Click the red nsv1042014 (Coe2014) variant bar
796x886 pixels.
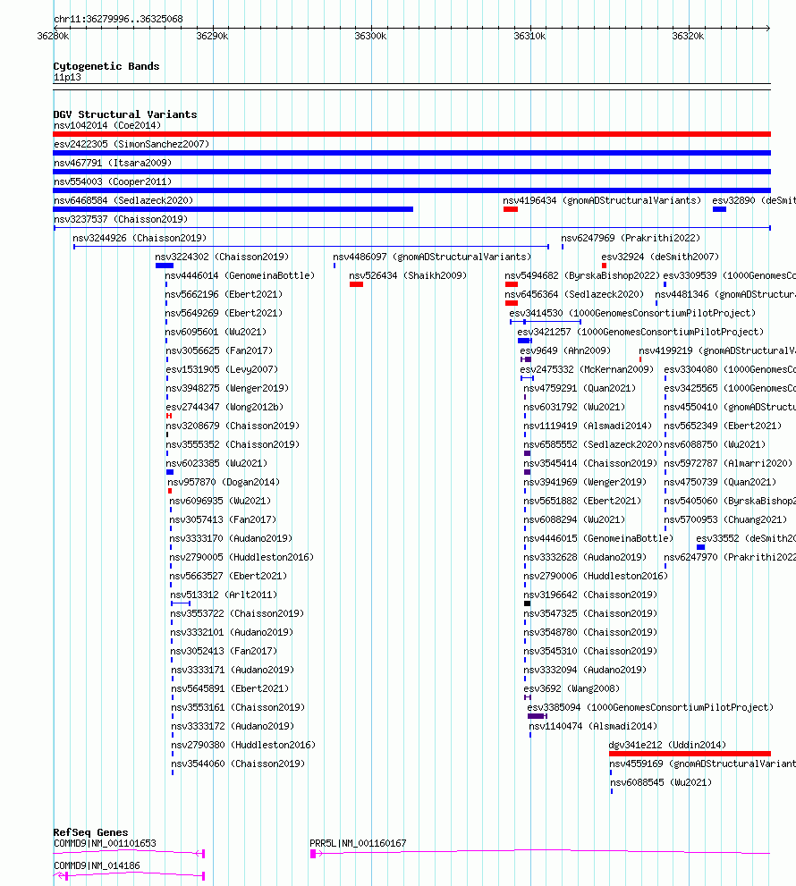coord(411,134)
